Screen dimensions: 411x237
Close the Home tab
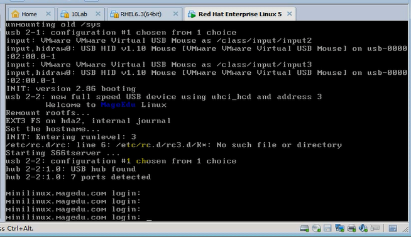pos(48,14)
